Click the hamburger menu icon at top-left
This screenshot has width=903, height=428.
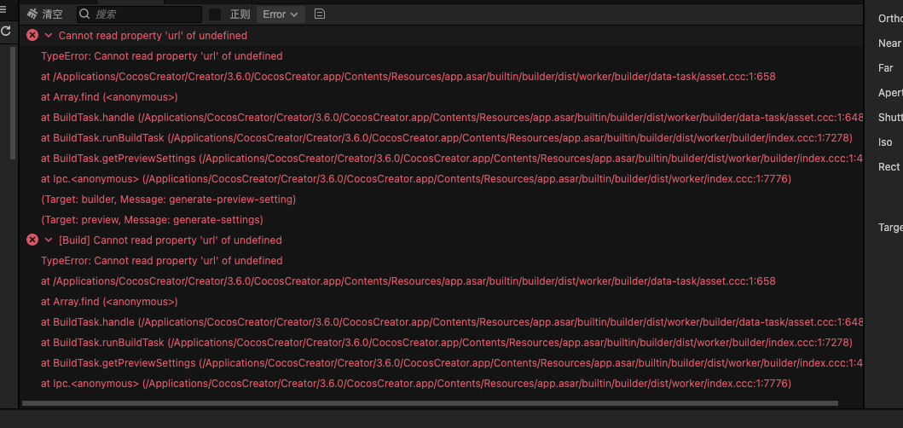pos(5,9)
